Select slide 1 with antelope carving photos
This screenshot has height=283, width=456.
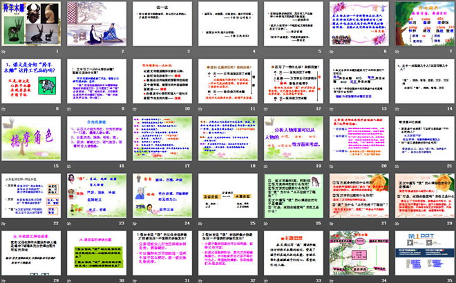pos(31,23)
